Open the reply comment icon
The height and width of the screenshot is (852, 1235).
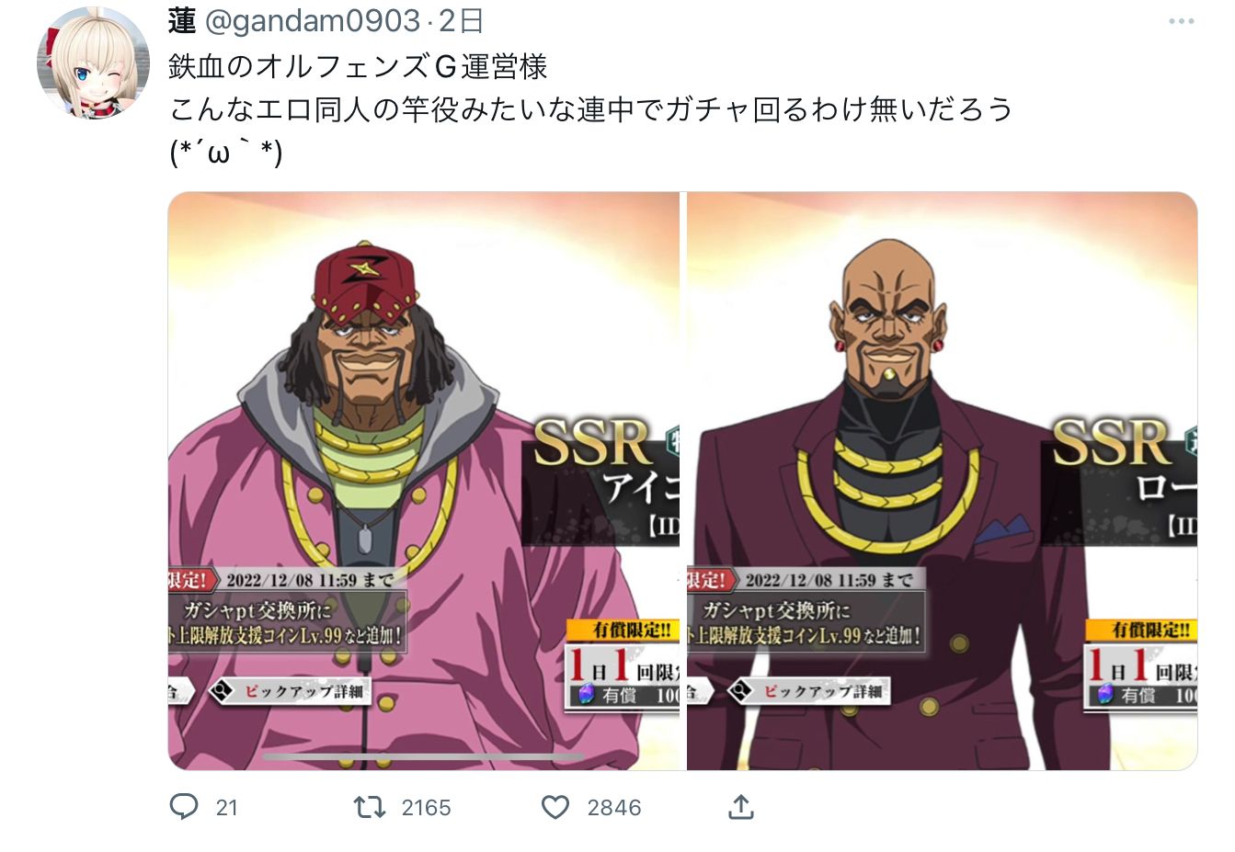pos(184,807)
